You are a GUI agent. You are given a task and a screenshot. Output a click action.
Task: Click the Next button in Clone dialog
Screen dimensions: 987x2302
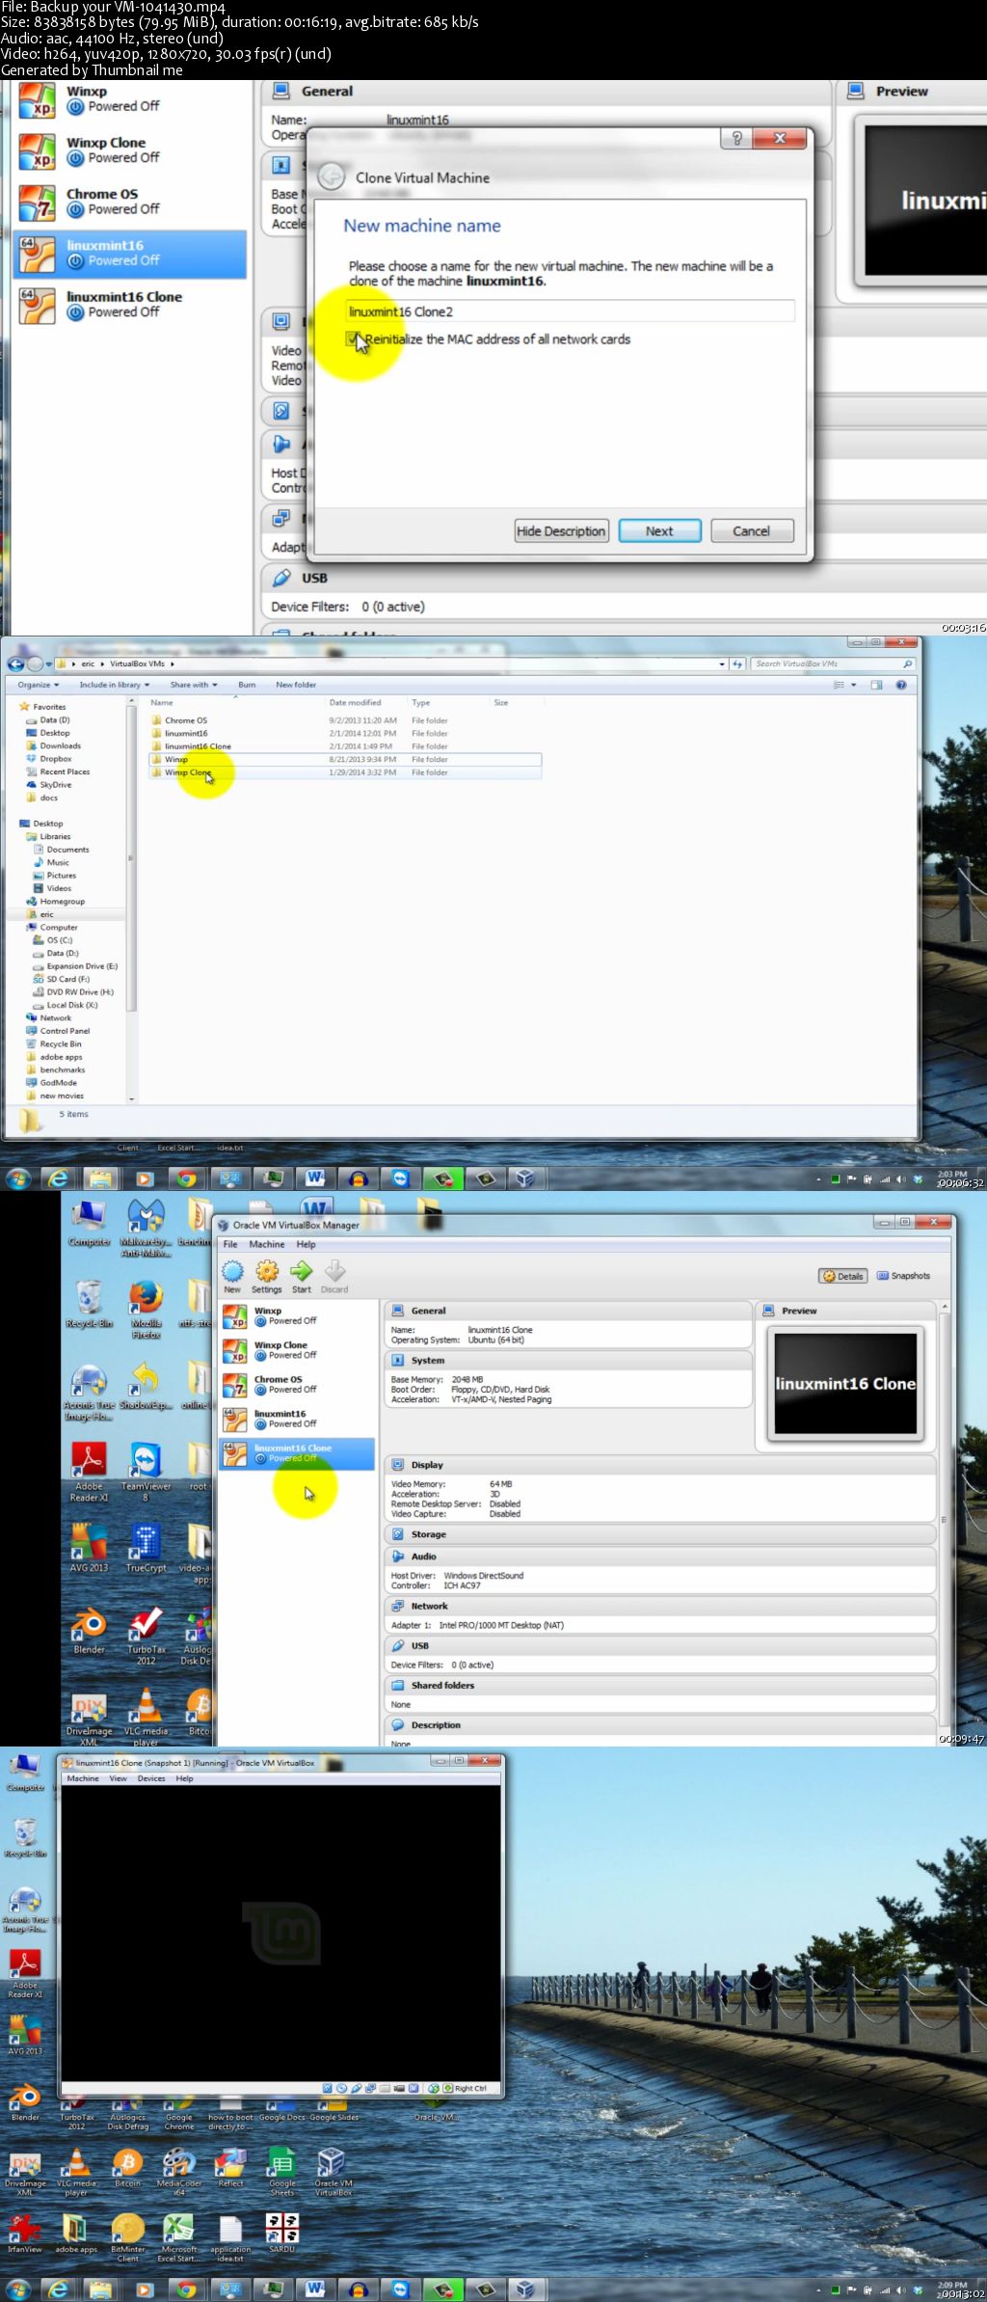click(x=659, y=531)
